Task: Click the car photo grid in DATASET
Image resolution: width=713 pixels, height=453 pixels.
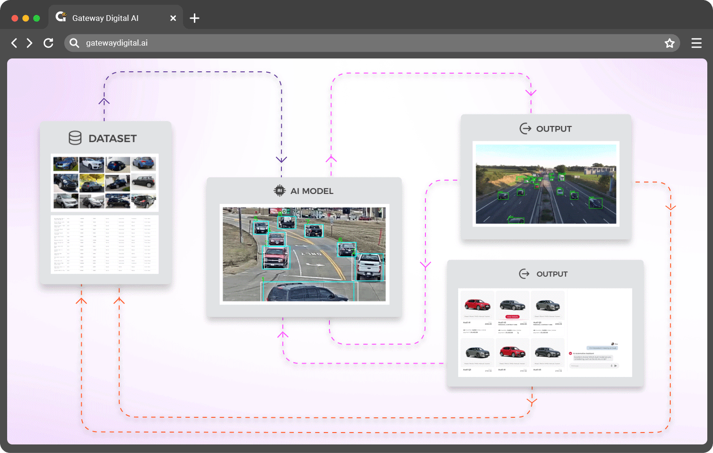Action: (x=105, y=183)
